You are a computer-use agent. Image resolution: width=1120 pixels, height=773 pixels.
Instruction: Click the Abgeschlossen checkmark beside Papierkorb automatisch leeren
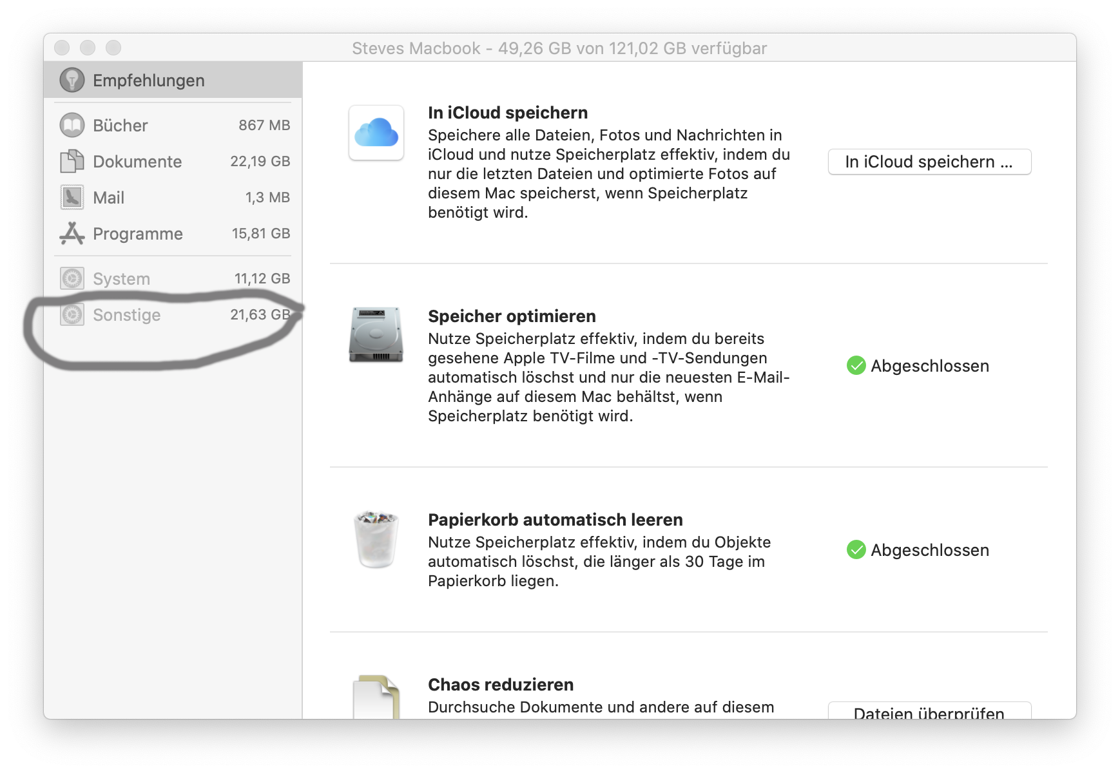tap(857, 550)
